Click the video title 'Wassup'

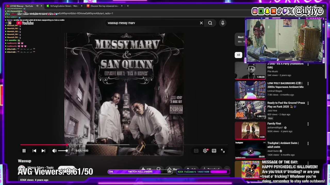pyautogui.click(x=24, y=161)
